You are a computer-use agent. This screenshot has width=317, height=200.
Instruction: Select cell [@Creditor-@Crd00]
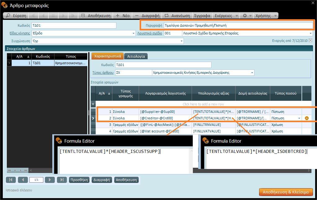165,118
